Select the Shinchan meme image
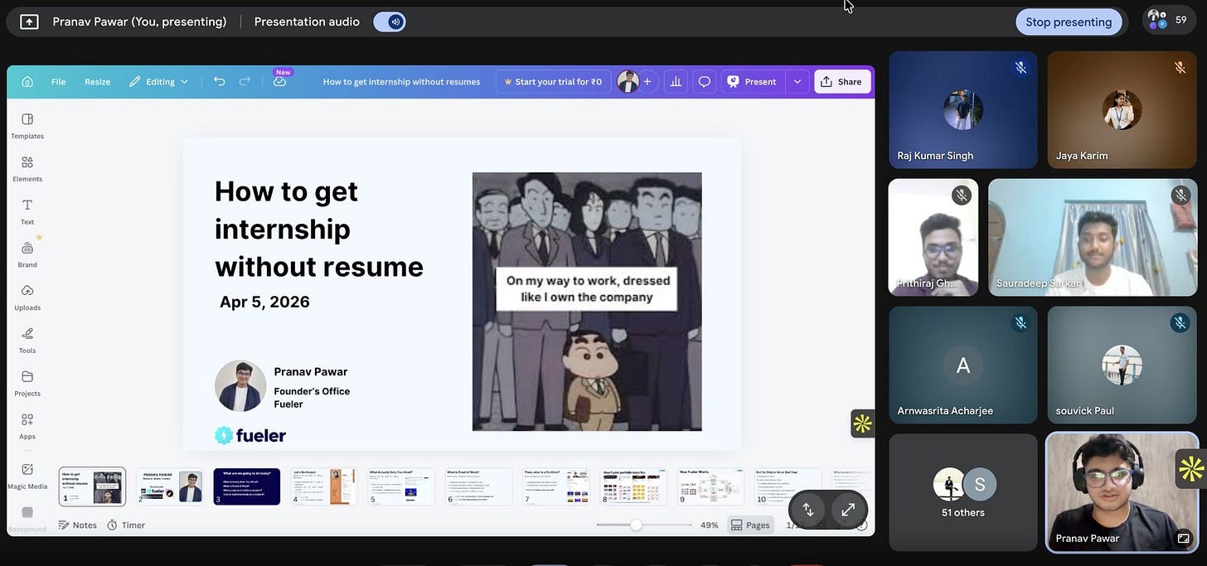The image size is (1207, 566). coord(587,302)
